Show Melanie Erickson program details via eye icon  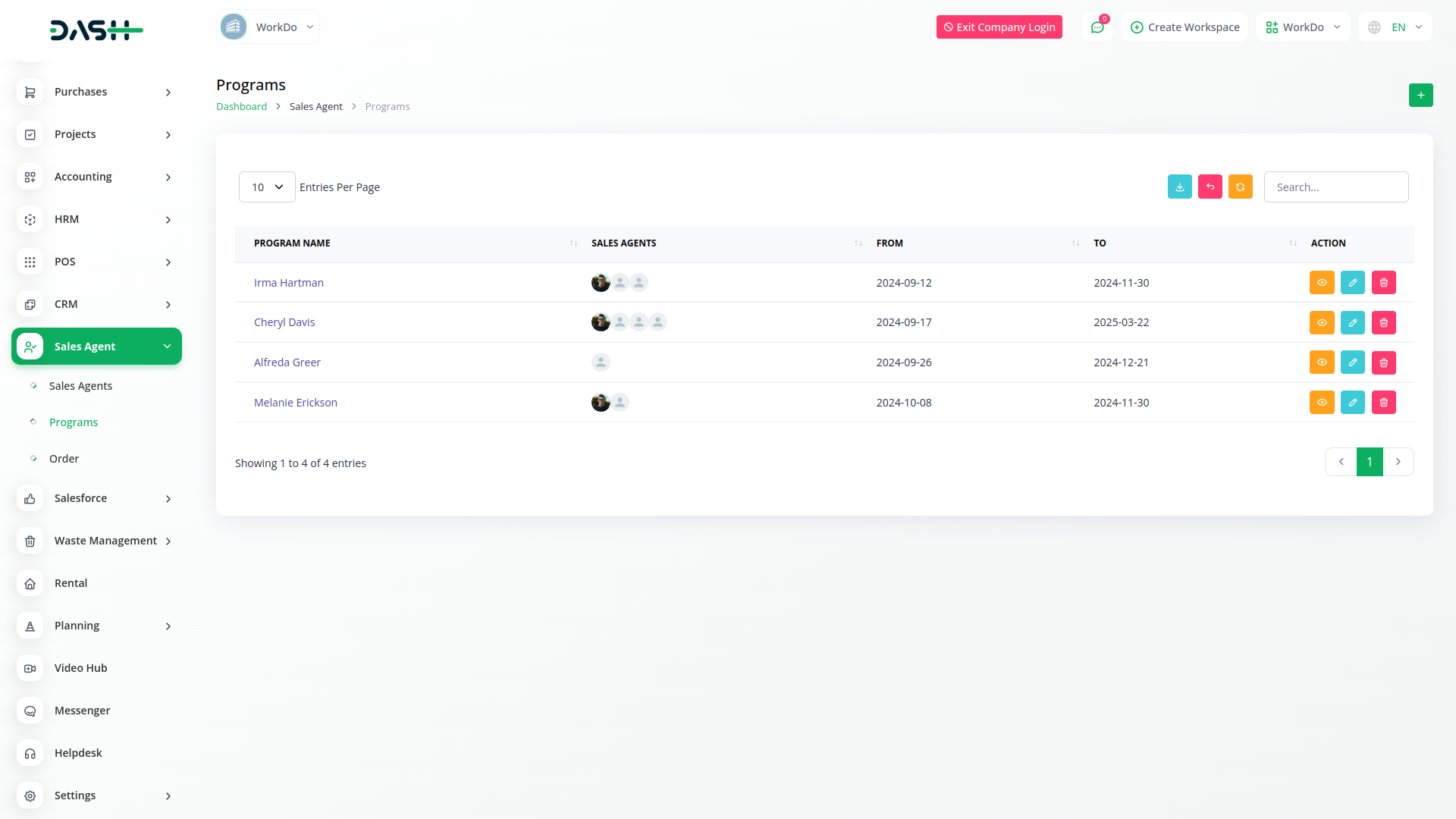click(1322, 403)
